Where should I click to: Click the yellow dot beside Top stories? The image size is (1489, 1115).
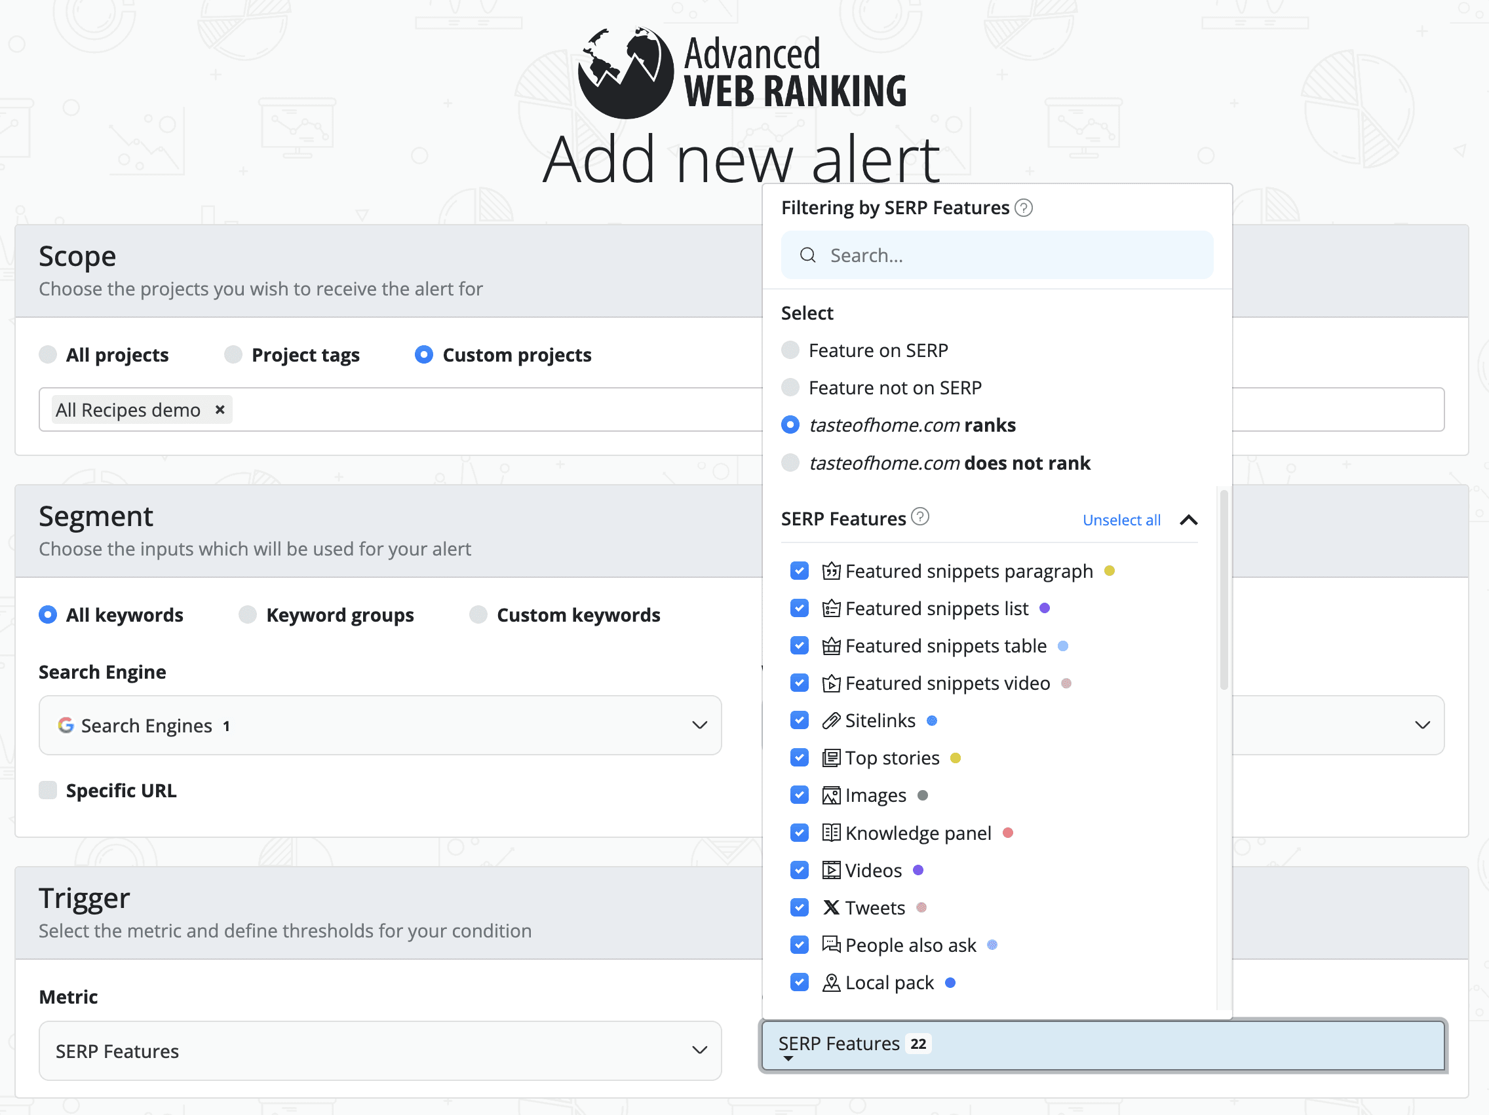(955, 759)
